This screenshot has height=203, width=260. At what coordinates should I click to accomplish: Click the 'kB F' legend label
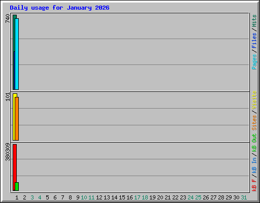pos(254,185)
